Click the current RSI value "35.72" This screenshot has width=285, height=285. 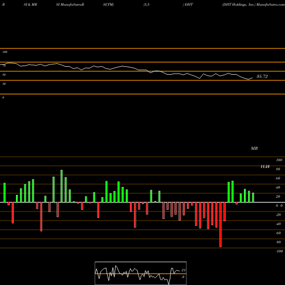pyautogui.click(x=262, y=76)
